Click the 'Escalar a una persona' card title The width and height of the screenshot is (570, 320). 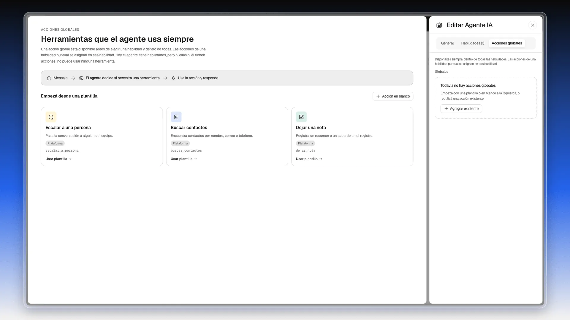click(x=68, y=128)
